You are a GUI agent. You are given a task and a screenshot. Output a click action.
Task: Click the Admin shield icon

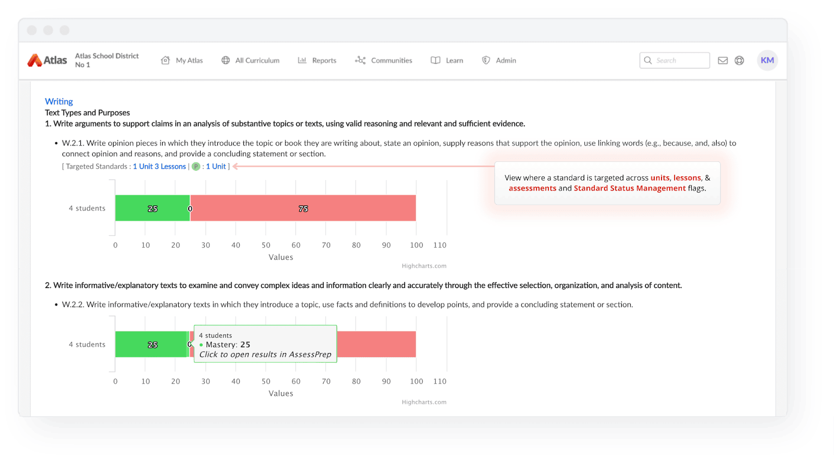point(486,60)
